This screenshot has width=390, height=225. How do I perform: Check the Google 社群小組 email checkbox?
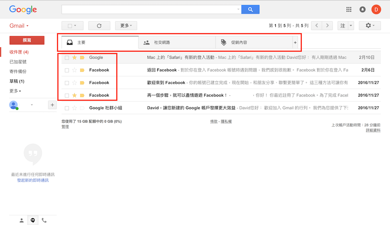pyautogui.click(x=67, y=108)
